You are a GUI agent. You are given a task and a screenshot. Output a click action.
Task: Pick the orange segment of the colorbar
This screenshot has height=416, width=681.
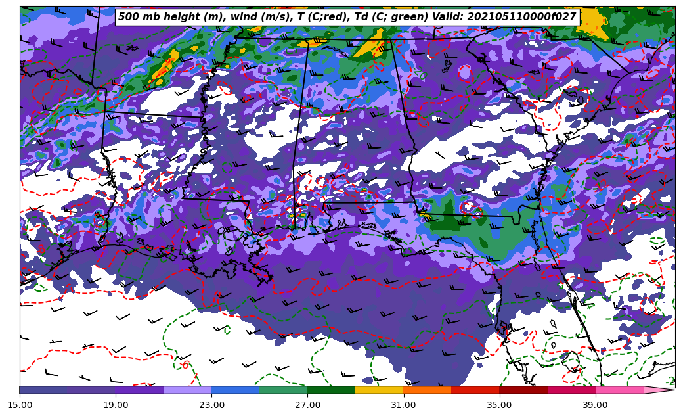(427, 390)
